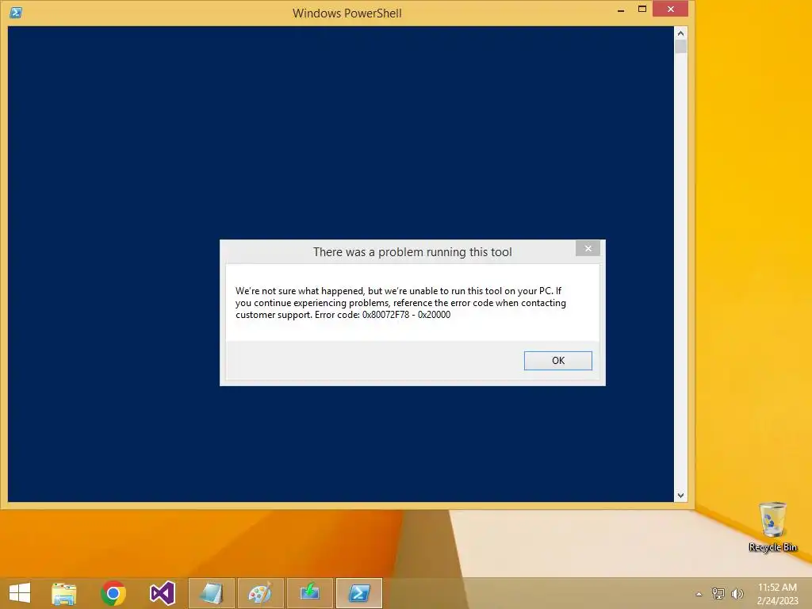Click the PowerShell scrollbar up arrow
812x609 pixels.
pyautogui.click(x=680, y=33)
